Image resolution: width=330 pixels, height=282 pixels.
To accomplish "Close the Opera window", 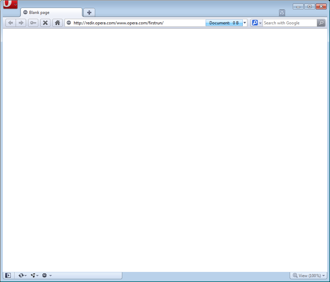I will (321, 7).
